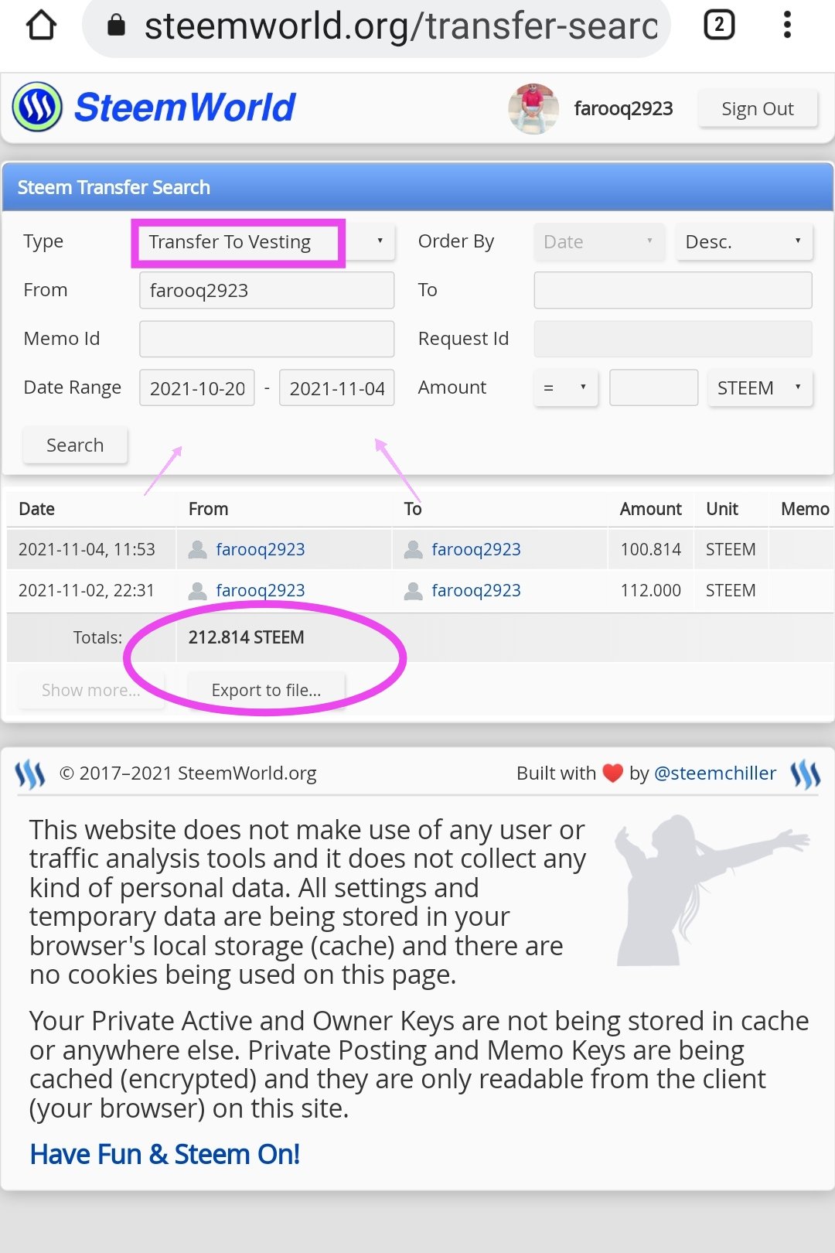Click user icon beside 112.000 row sender
This screenshot has height=1253, width=835.
click(198, 591)
